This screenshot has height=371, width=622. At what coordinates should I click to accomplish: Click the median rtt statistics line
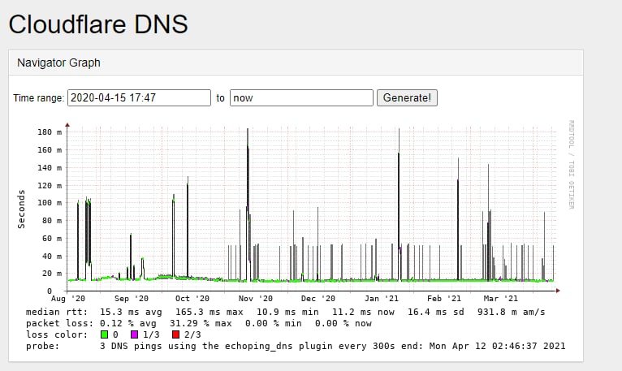pos(284,312)
